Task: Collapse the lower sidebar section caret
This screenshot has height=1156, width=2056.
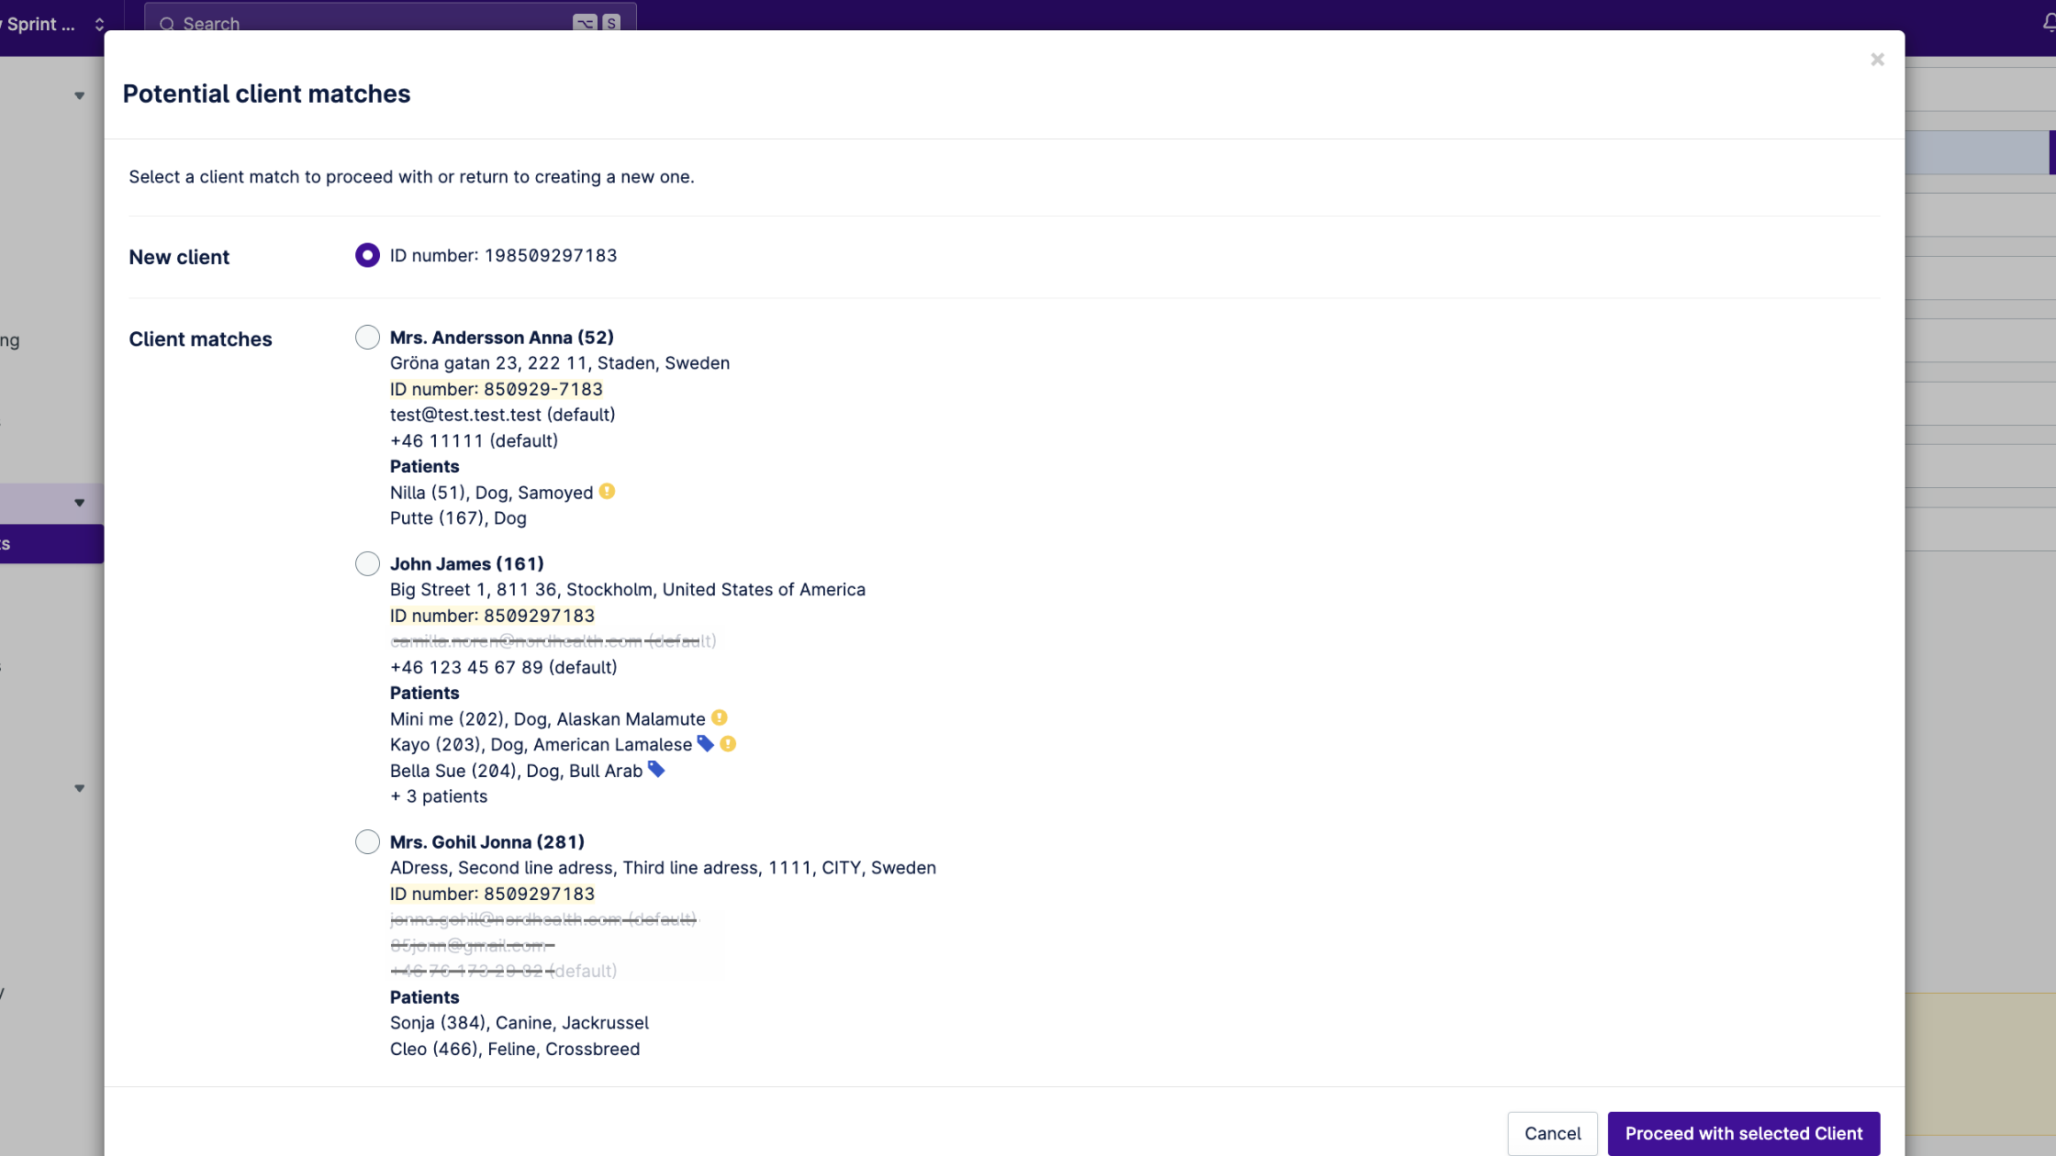Action: [x=79, y=787]
